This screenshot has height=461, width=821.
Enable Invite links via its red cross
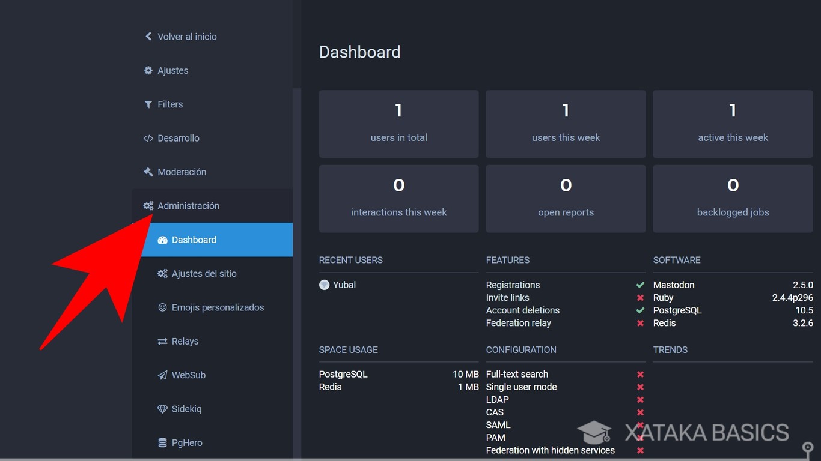[640, 297]
